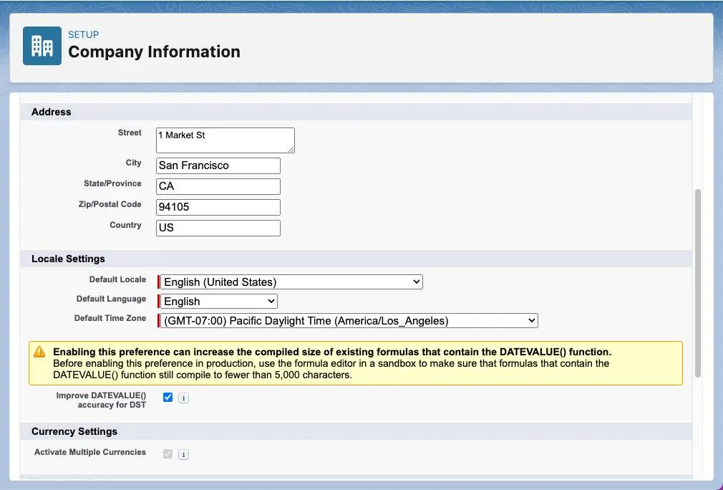723x490 pixels.
Task: Click the 'Before enabling this preference' warning text
Action: coord(331,369)
